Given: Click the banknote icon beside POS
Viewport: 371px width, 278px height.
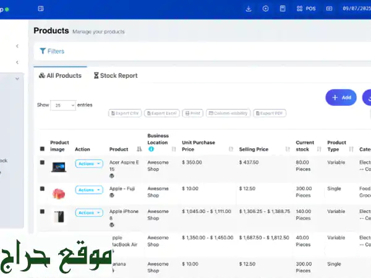Looking at the screenshot, I should tap(329, 9).
